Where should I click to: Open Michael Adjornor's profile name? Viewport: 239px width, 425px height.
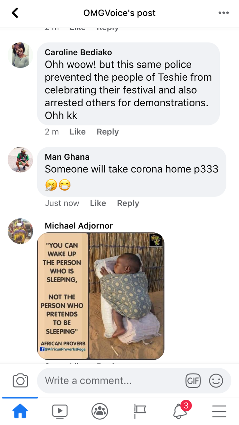(x=79, y=226)
